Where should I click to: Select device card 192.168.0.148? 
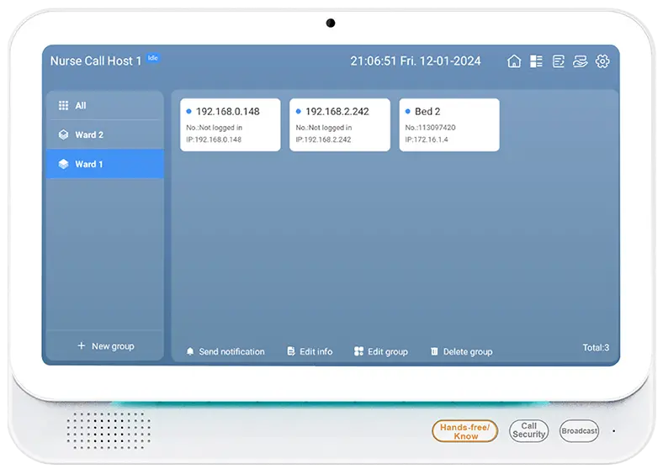(230, 124)
